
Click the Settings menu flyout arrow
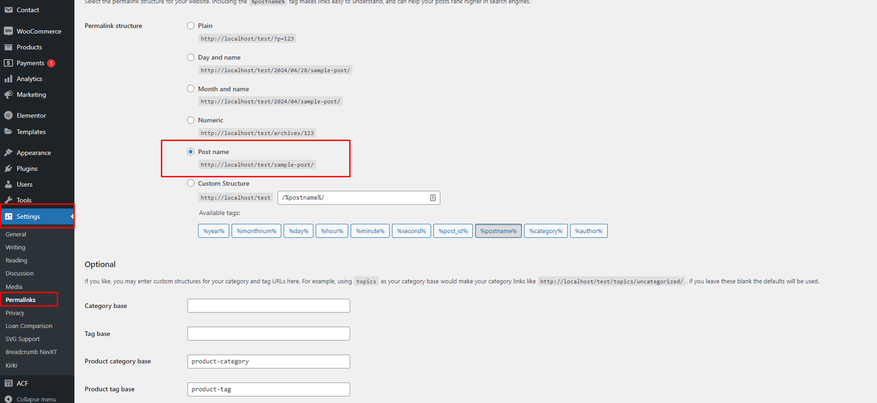click(72, 217)
